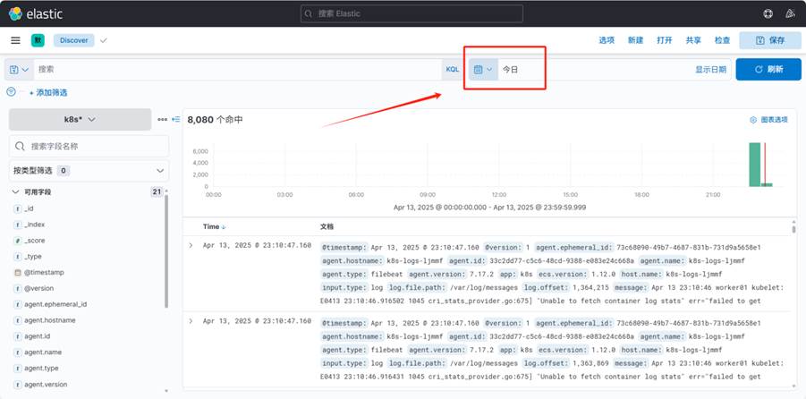806x399 pixels.
Task: Click the 文档 column header
Action: (x=327, y=226)
